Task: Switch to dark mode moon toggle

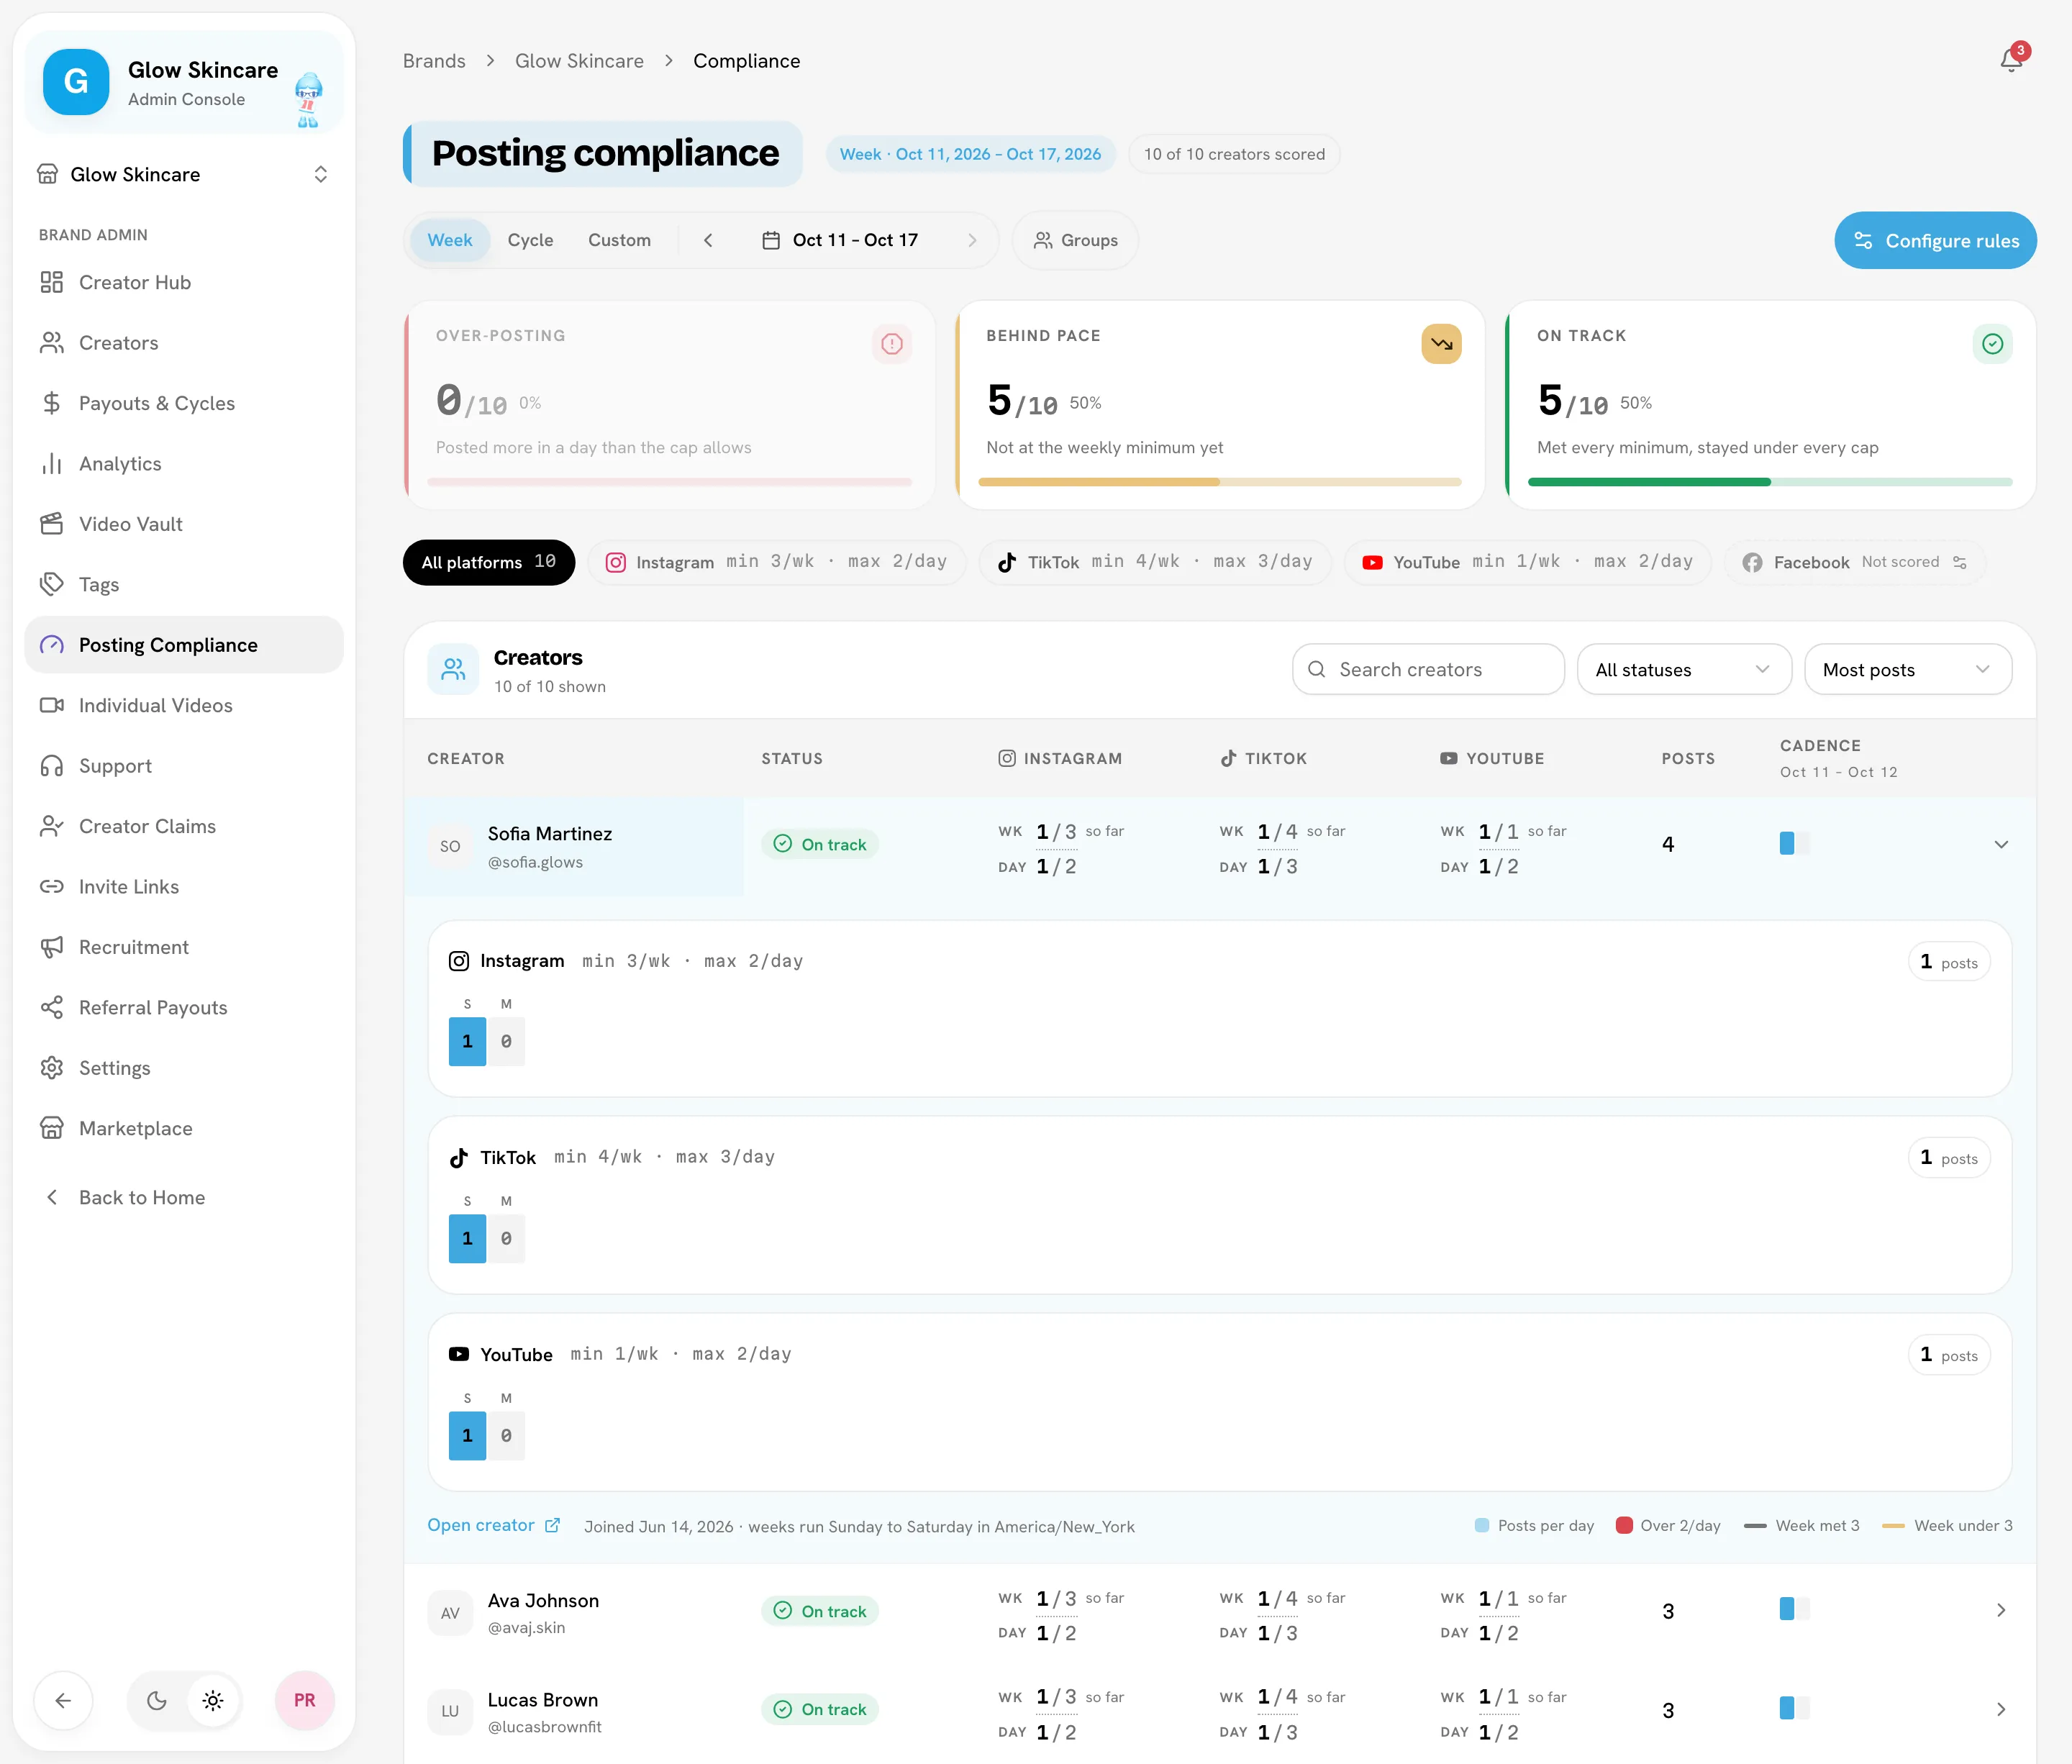Action: coord(157,1700)
